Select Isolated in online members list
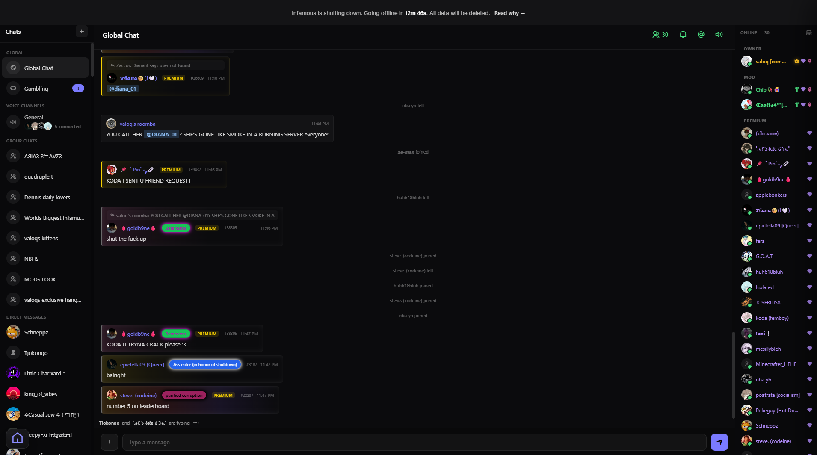 coord(776,287)
